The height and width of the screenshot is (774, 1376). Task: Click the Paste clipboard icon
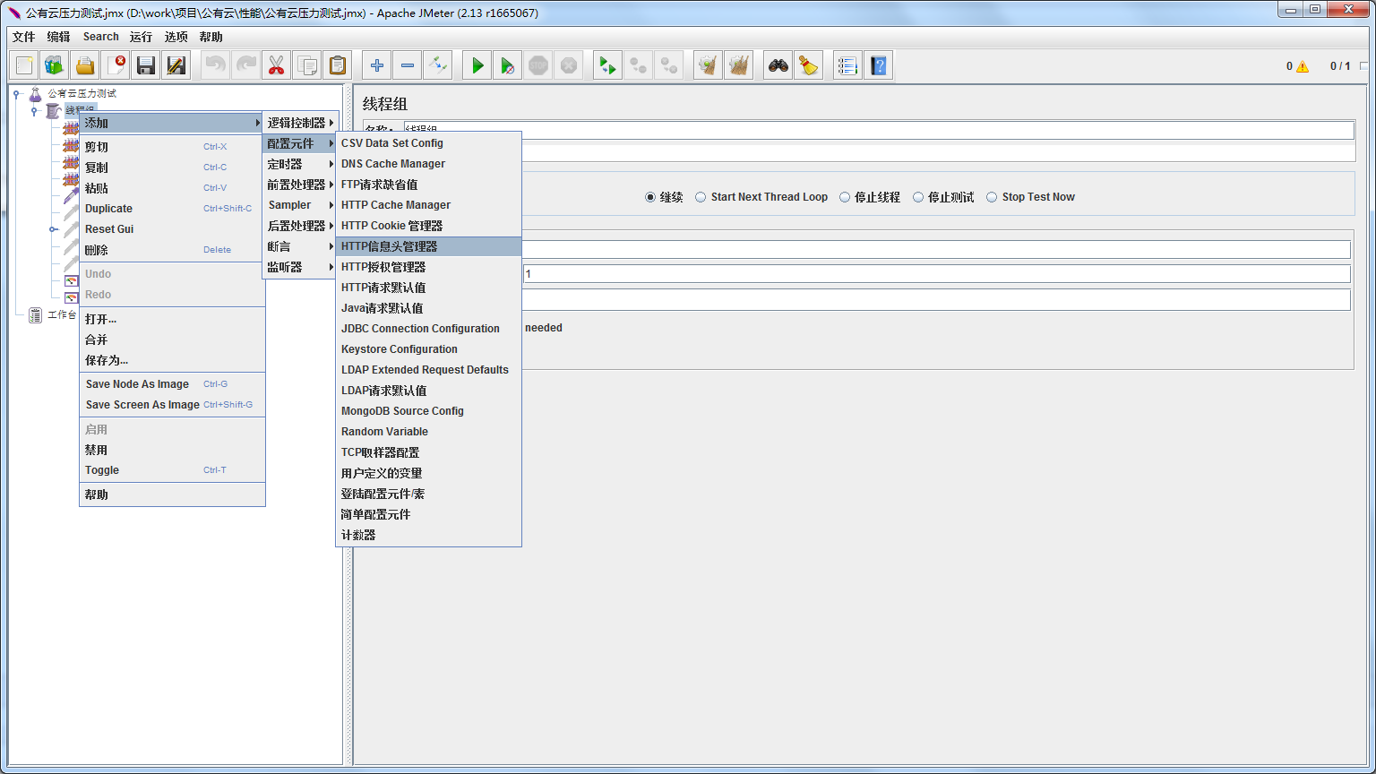click(x=338, y=65)
